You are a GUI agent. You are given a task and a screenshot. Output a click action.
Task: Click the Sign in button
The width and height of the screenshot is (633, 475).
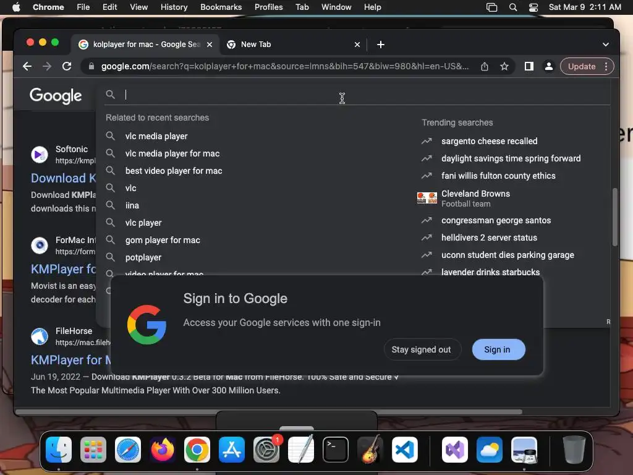[499, 349]
